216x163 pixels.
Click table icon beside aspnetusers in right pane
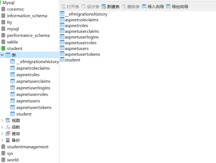(62, 48)
